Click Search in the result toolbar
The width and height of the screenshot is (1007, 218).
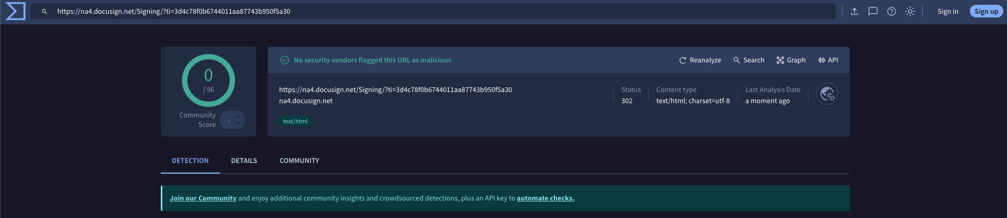click(749, 60)
